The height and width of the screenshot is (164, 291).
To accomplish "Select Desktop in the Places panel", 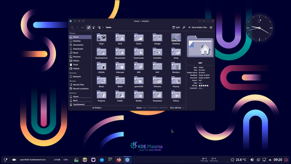I will [80, 41].
